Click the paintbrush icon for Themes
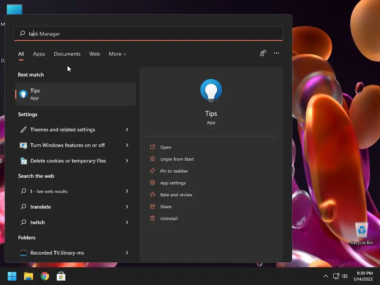Viewport: 380px width, 285px height. [x=23, y=130]
